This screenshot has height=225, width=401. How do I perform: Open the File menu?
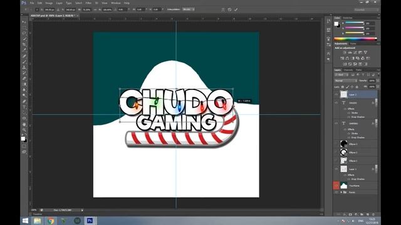[x=32, y=3]
